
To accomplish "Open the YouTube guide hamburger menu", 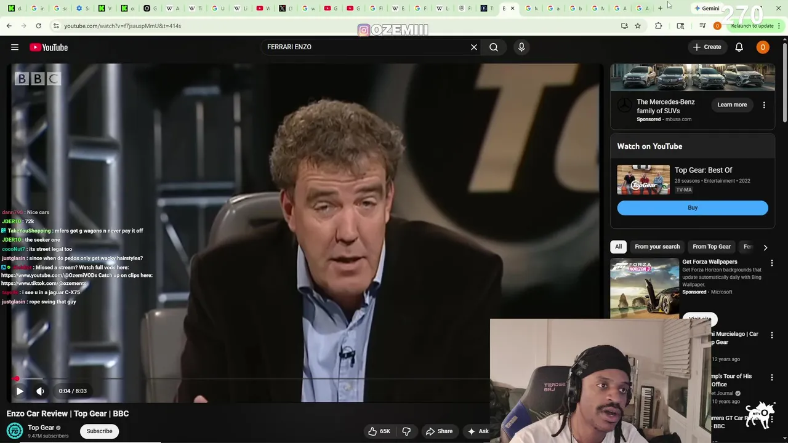I will pyautogui.click(x=15, y=47).
